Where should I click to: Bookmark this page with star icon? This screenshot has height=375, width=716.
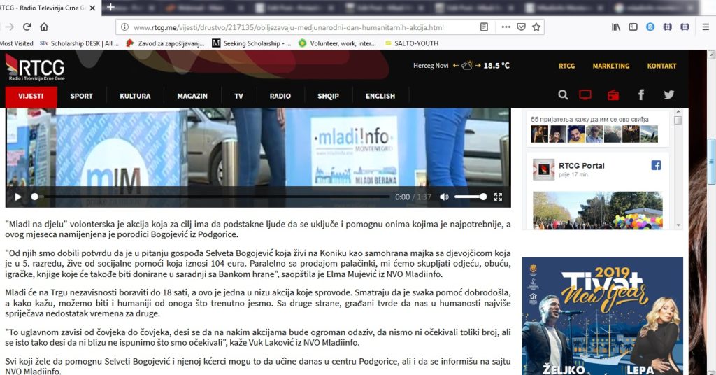coord(536,27)
